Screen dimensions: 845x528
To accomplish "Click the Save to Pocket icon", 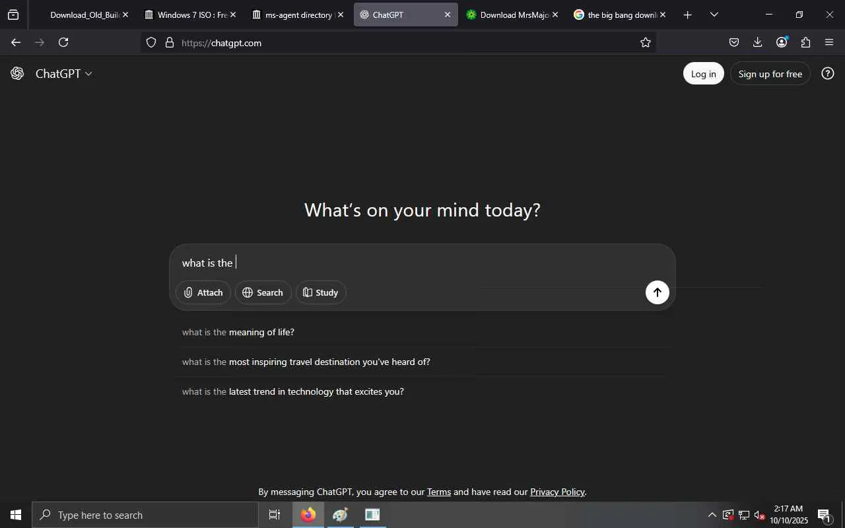I will [x=734, y=42].
